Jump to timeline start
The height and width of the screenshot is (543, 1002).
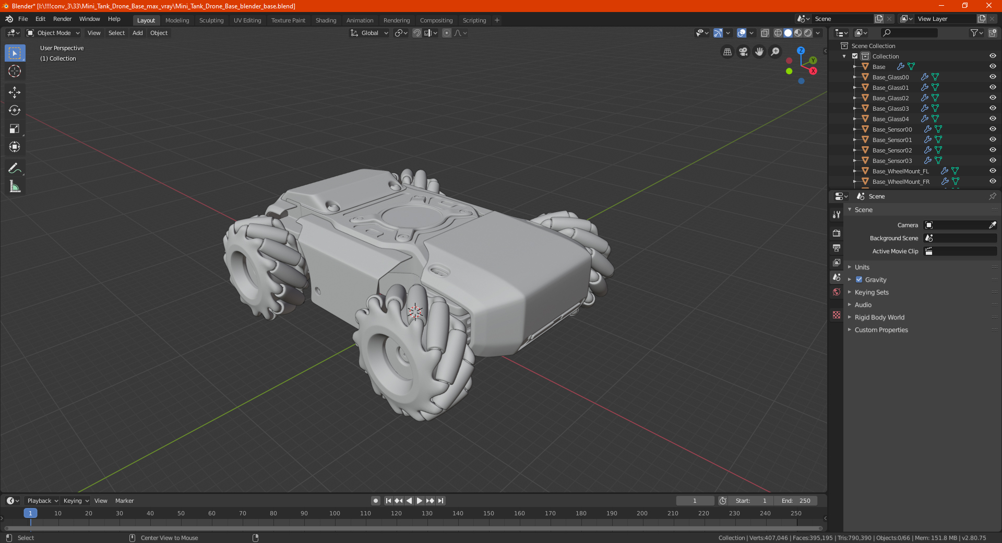click(388, 501)
